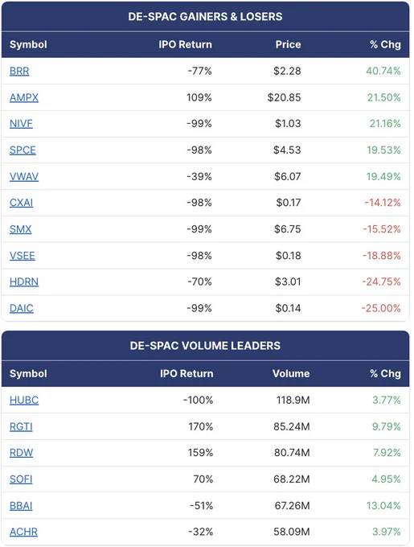Screen dimensions: 414x547
Task: Open the SPCE symbol page
Action: [x=23, y=150]
